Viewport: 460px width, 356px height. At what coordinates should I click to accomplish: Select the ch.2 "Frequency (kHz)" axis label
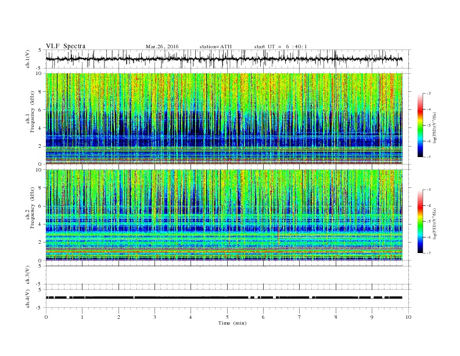[x=33, y=207]
